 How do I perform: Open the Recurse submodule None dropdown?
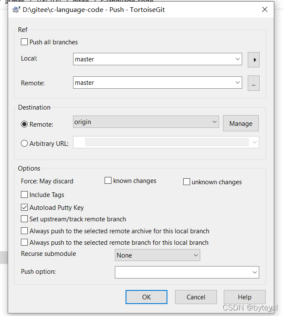(x=158, y=255)
